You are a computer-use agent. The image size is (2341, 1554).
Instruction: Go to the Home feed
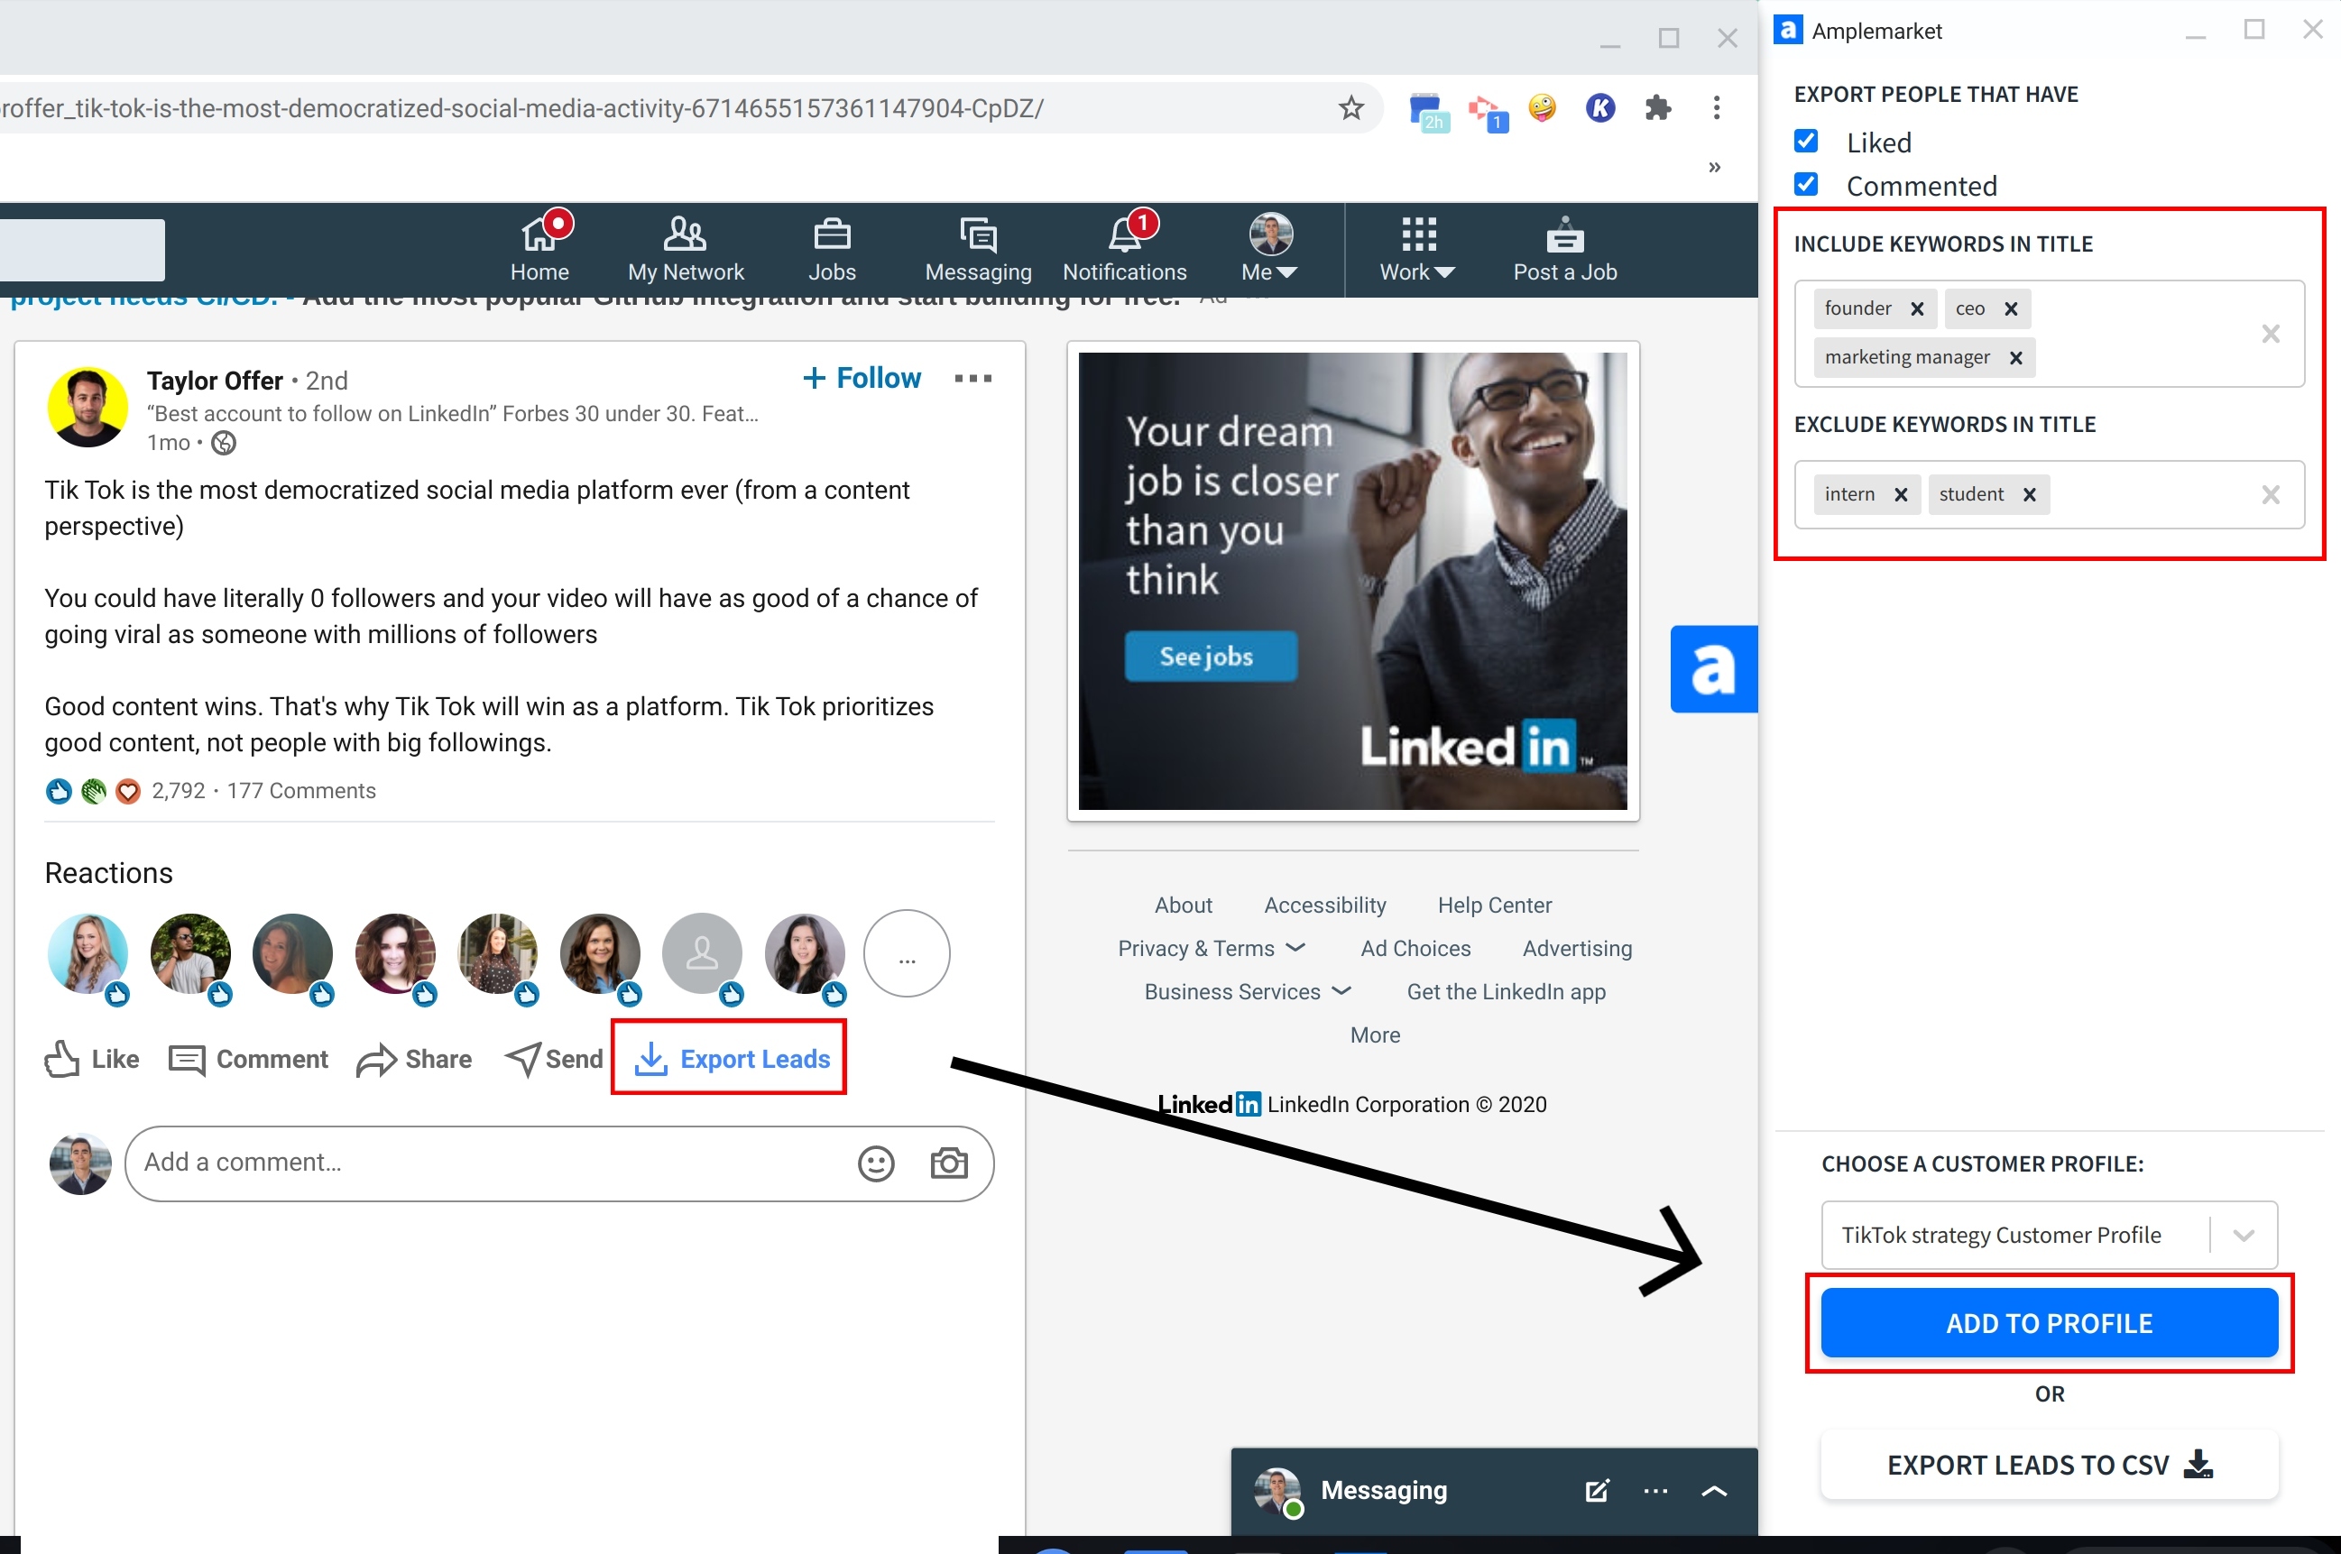tap(540, 248)
